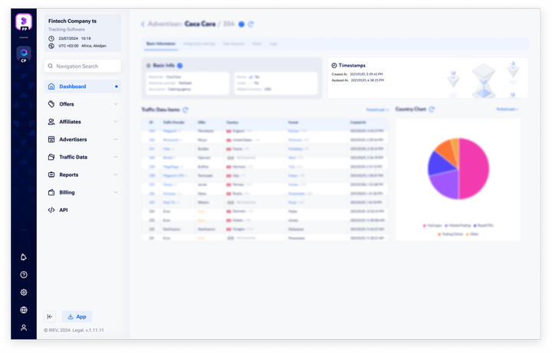This screenshot has width=552, height=353.
Task: Switch to the Logs tab
Action: (x=273, y=44)
